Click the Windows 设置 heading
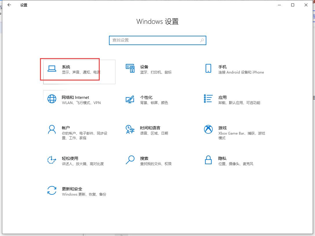 [x=157, y=22]
